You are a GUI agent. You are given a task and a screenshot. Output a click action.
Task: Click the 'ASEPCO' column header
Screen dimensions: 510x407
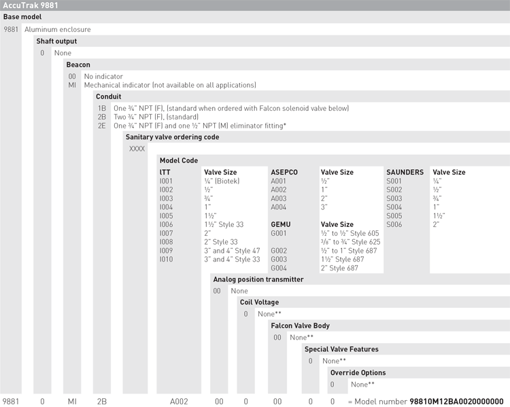tap(284, 173)
